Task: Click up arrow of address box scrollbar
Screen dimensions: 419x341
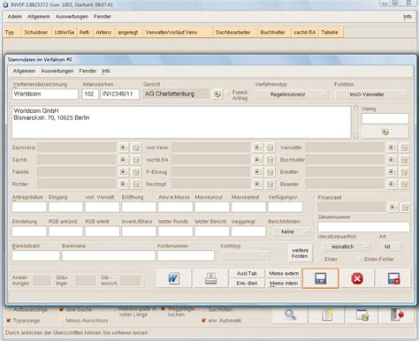Action: pos(355,108)
